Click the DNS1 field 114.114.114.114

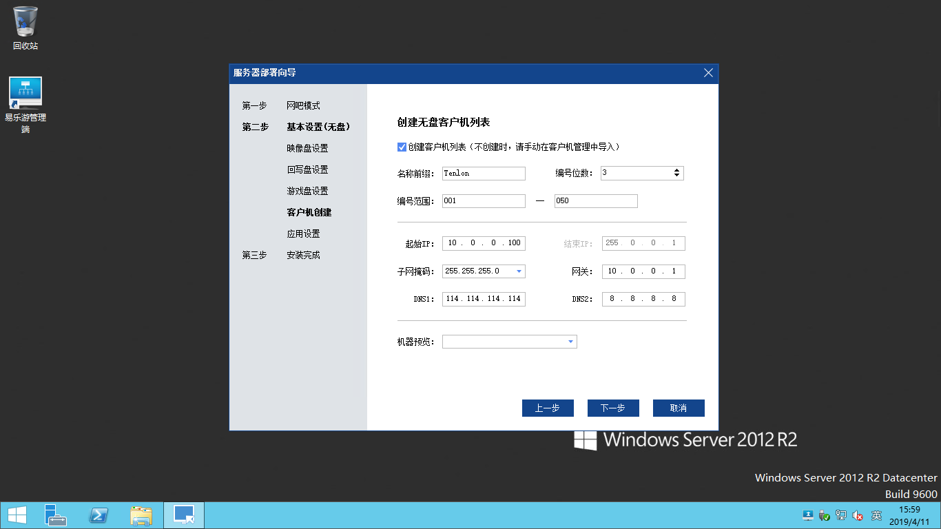click(x=484, y=299)
